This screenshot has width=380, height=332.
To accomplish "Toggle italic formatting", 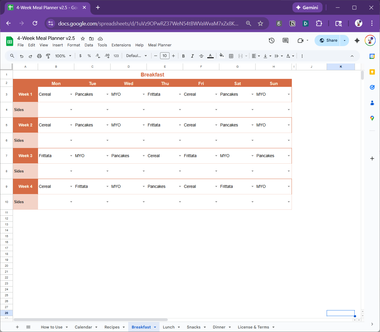I will coord(192,56).
